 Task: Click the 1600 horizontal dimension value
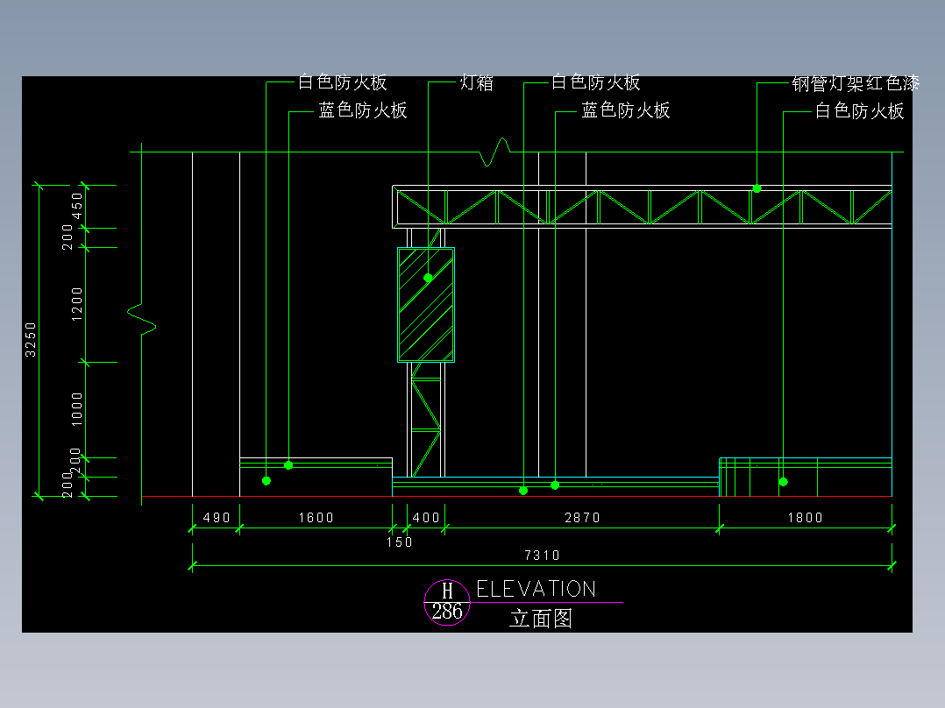(x=316, y=518)
